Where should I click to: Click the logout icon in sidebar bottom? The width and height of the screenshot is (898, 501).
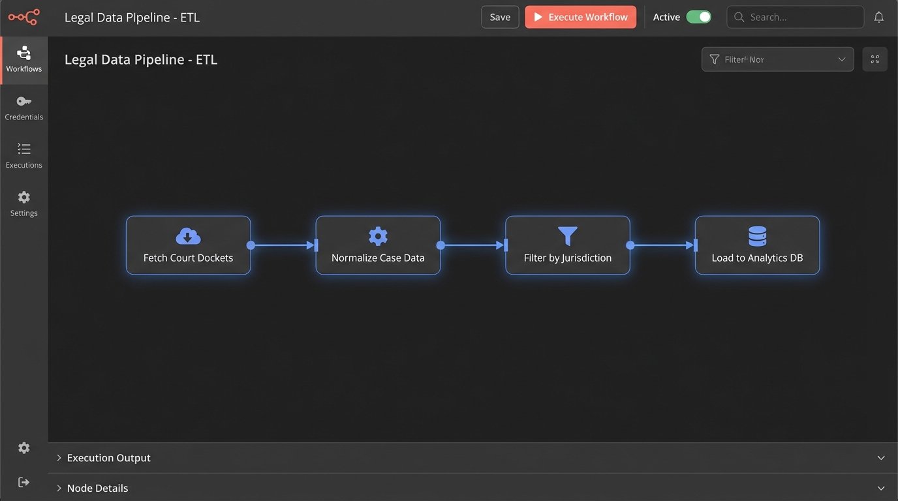23,482
